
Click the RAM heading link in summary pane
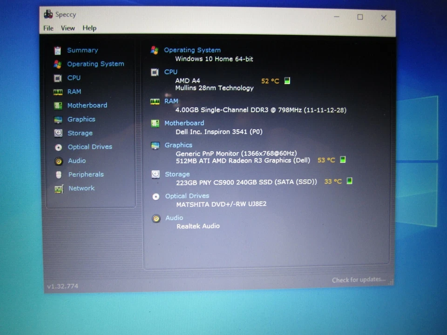(171, 101)
